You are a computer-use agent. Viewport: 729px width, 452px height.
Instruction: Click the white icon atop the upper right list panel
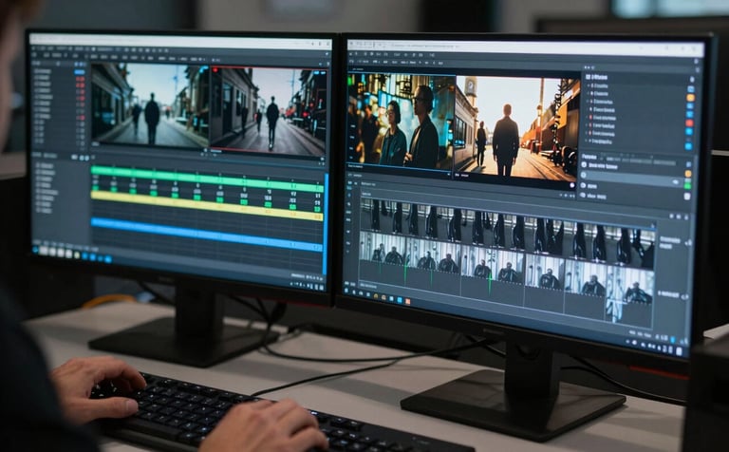[x=692, y=80]
